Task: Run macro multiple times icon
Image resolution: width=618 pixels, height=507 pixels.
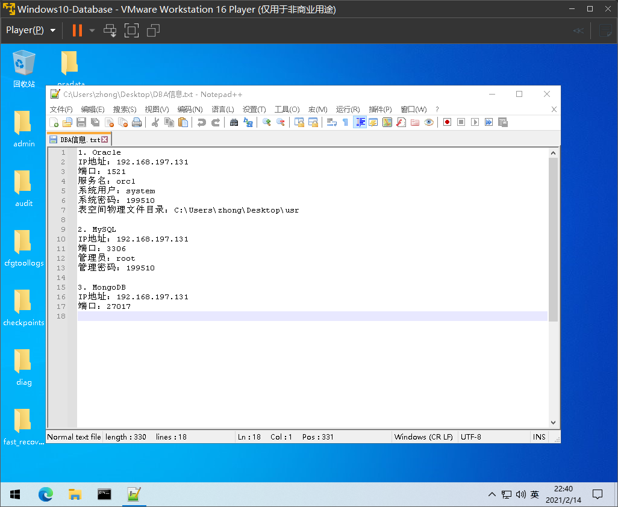Action: pyautogui.click(x=488, y=122)
